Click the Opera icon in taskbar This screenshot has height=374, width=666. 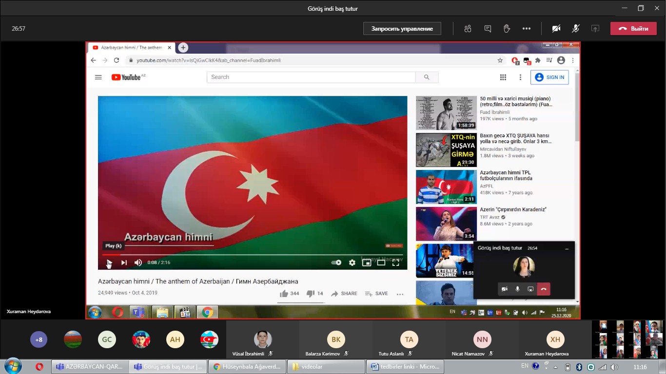39,367
